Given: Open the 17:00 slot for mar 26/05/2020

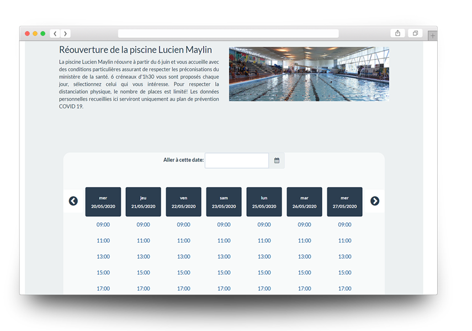Looking at the screenshot, I should (304, 289).
